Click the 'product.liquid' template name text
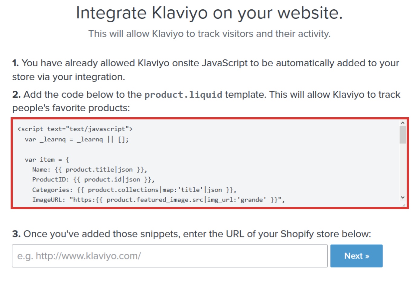The image size is (419, 295). 183,95
